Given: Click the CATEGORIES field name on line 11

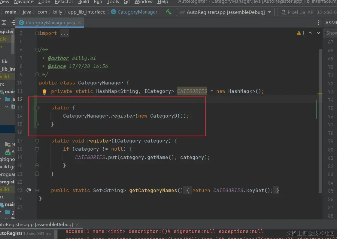Looking at the screenshot, I should pyautogui.click(x=192, y=91).
